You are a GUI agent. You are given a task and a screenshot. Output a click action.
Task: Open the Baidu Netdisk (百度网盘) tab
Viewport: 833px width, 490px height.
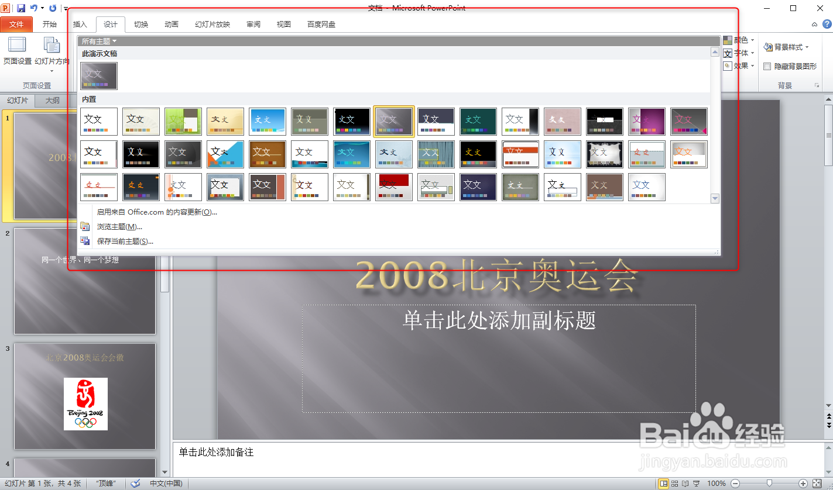pyautogui.click(x=321, y=25)
